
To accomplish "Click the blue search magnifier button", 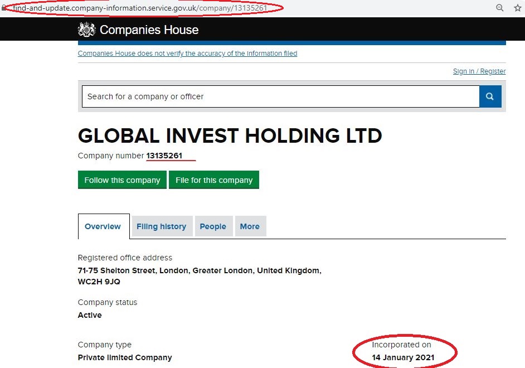I will tap(490, 96).
